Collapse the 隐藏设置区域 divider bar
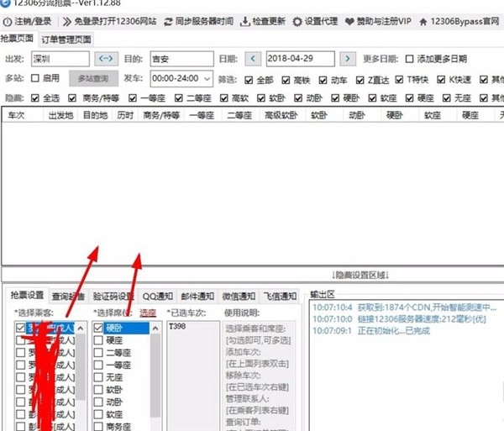 [361, 275]
